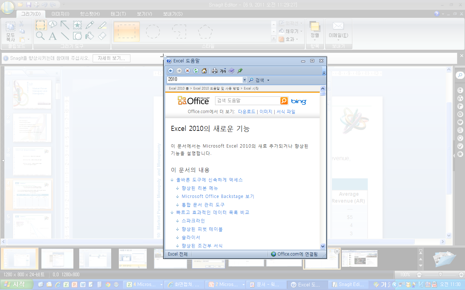Image resolution: width=465 pixels, height=290 pixels.
Task: Go to Help home page icon
Action: [x=204, y=71]
